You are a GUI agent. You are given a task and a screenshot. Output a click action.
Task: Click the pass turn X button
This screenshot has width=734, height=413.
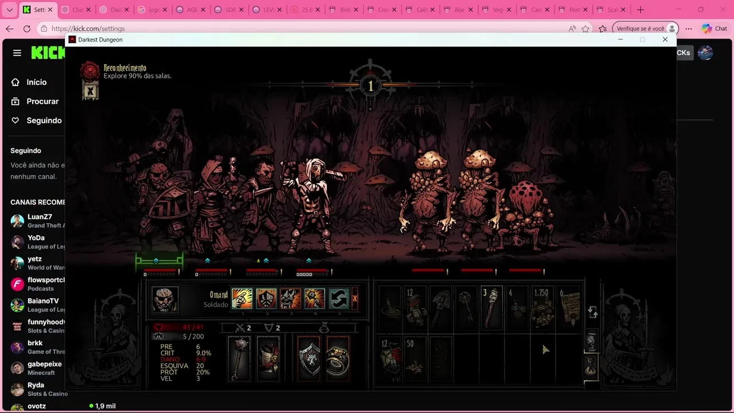click(355, 299)
